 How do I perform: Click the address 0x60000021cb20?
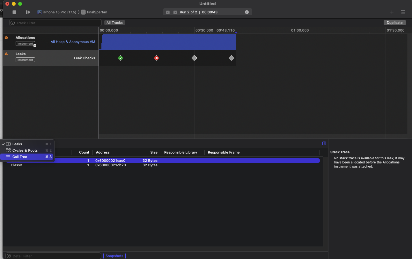[110, 165]
